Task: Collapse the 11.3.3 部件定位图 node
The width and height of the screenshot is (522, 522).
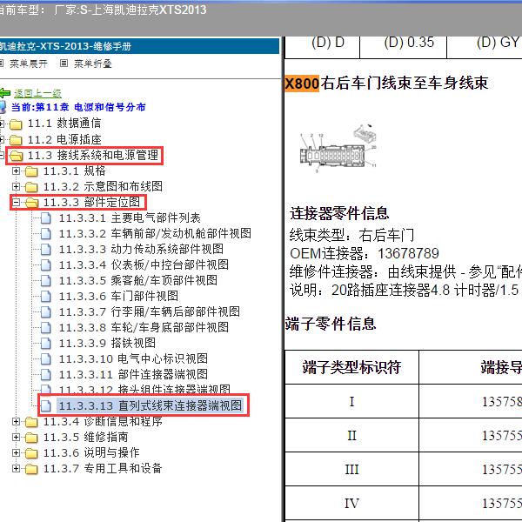Action: [x=16, y=203]
